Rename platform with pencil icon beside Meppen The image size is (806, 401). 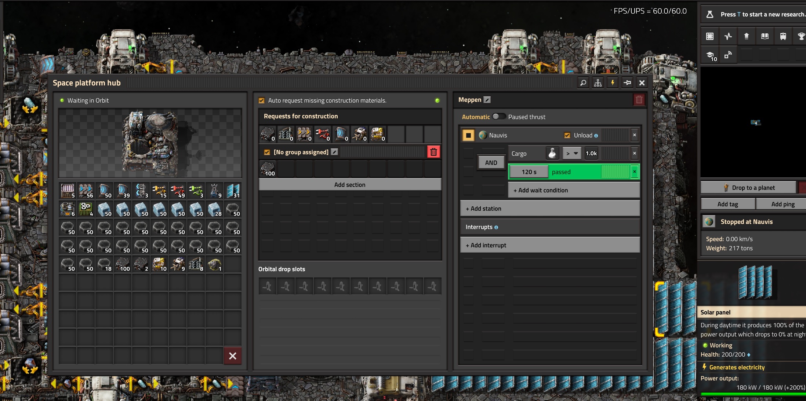pos(487,100)
